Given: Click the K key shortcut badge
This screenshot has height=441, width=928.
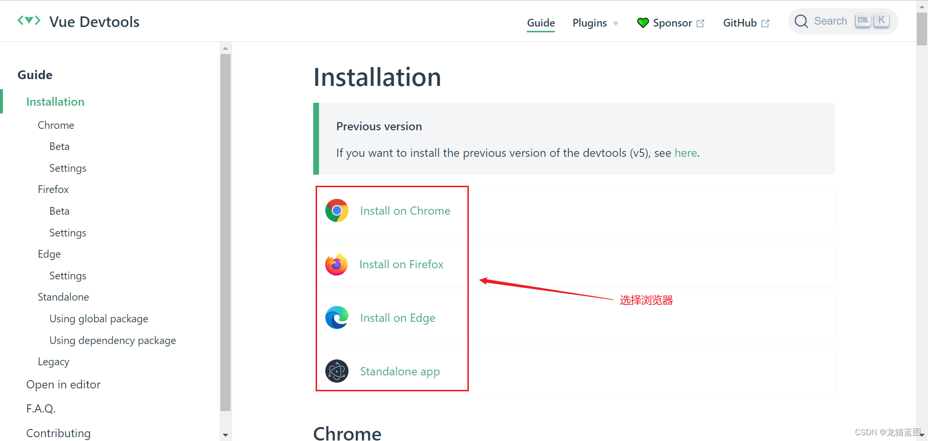Looking at the screenshot, I should click(882, 20).
